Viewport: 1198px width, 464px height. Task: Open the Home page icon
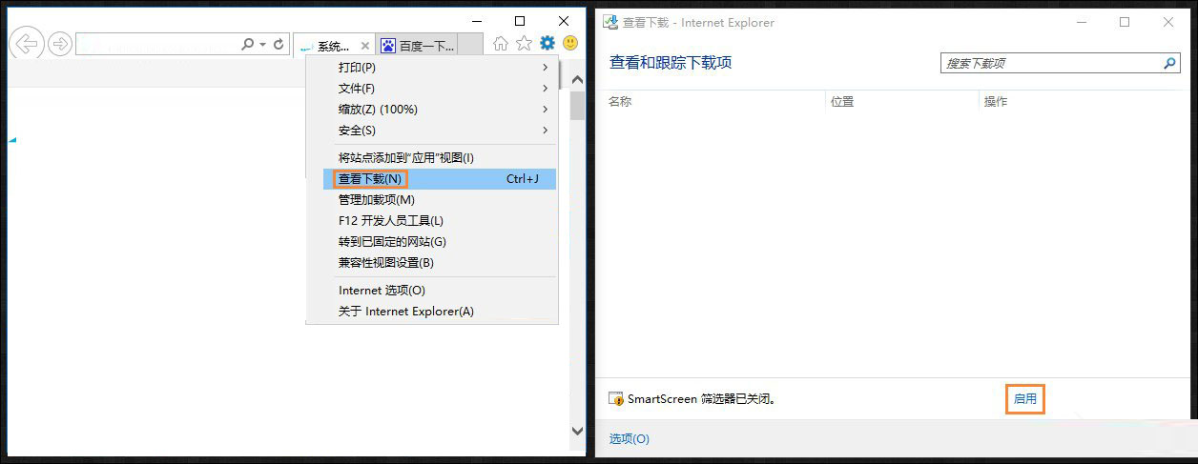tap(500, 43)
